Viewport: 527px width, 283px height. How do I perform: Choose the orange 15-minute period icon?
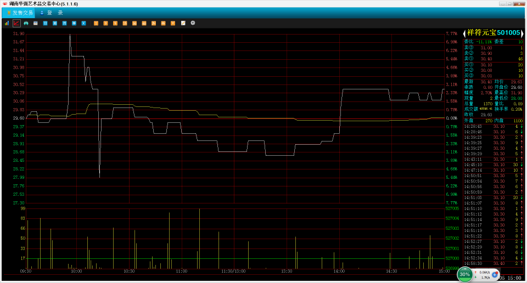(x=125, y=23)
